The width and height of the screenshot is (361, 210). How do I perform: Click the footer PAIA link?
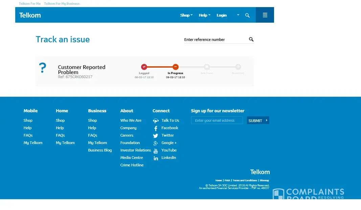pyautogui.click(x=227, y=180)
